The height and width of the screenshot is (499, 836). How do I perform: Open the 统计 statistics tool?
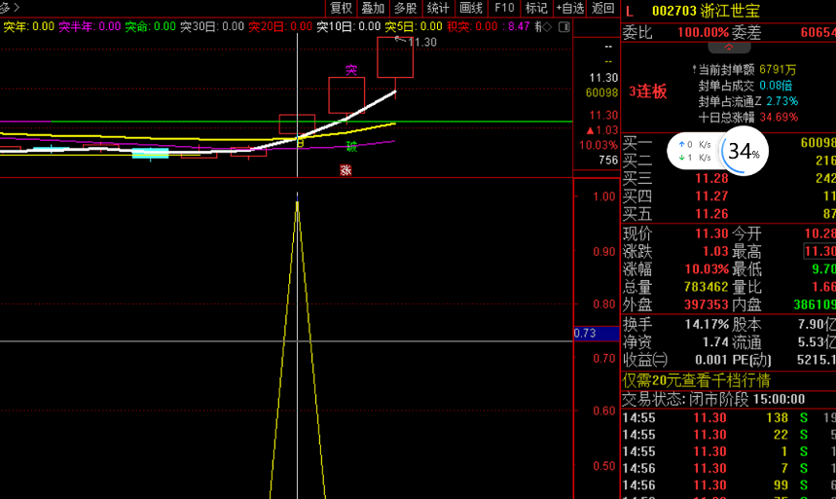[x=438, y=8]
